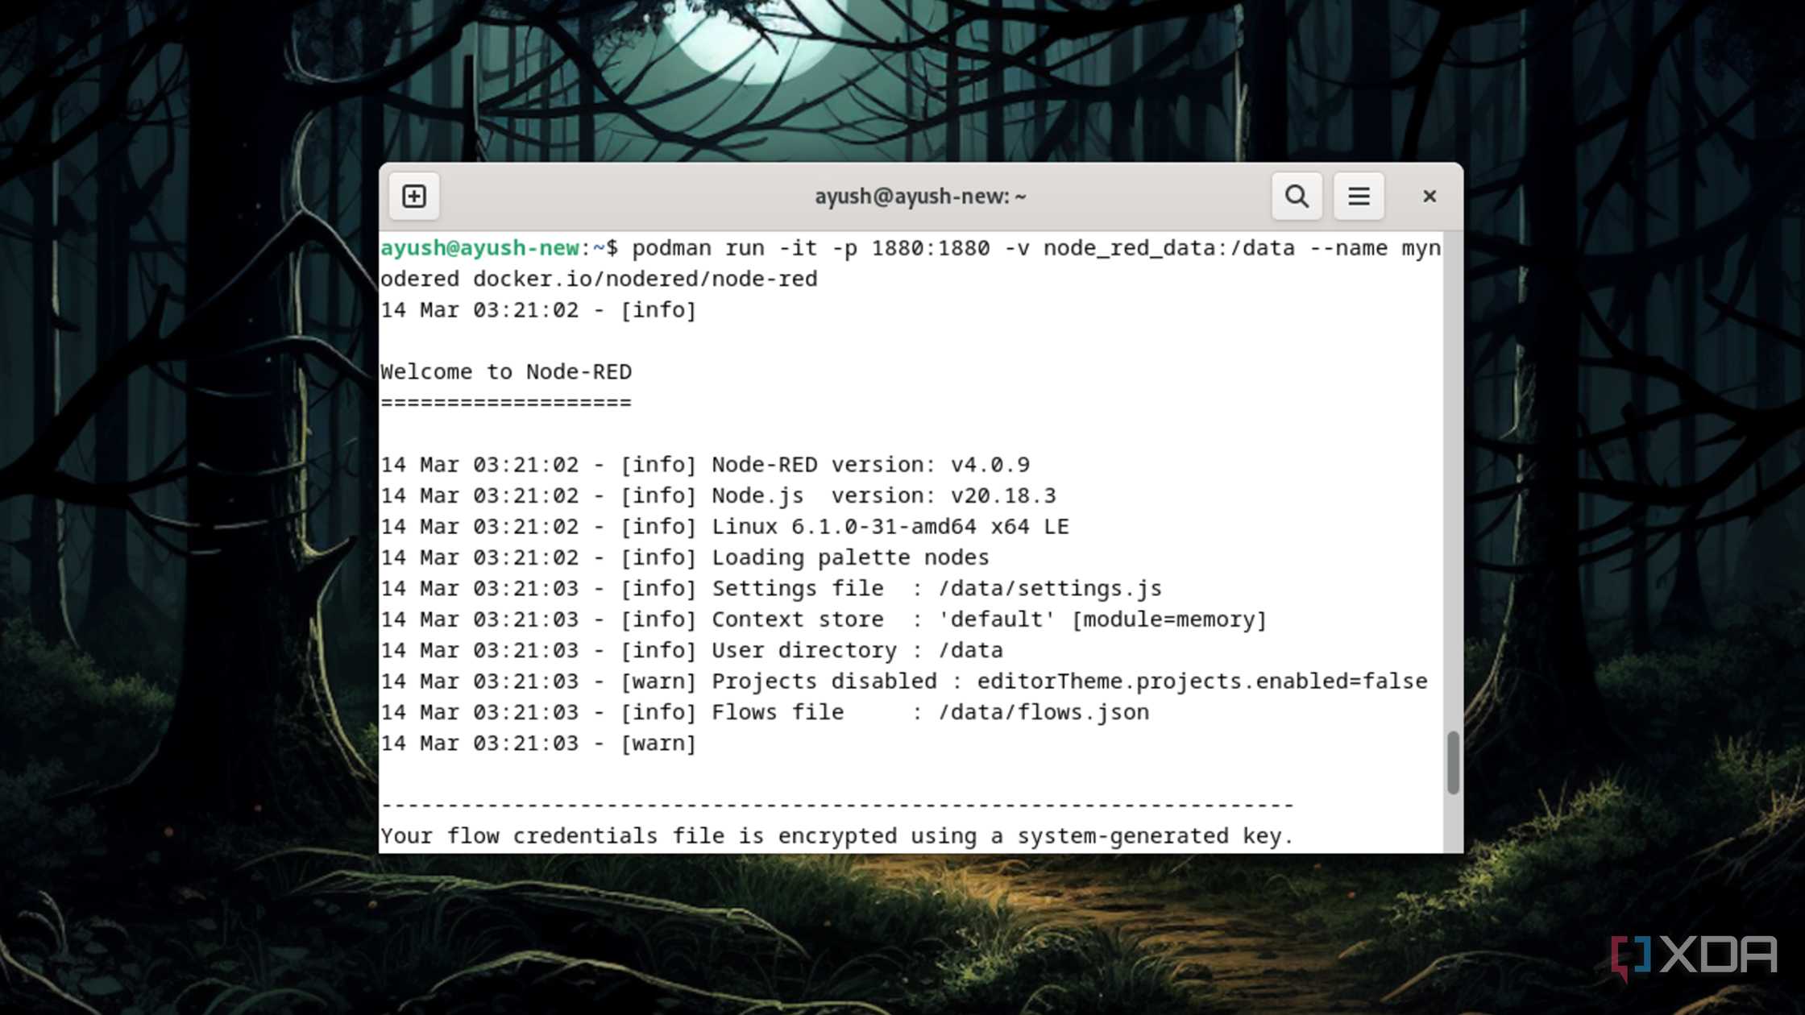Close the terminal window
The height and width of the screenshot is (1015, 1805).
pyautogui.click(x=1429, y=196)
